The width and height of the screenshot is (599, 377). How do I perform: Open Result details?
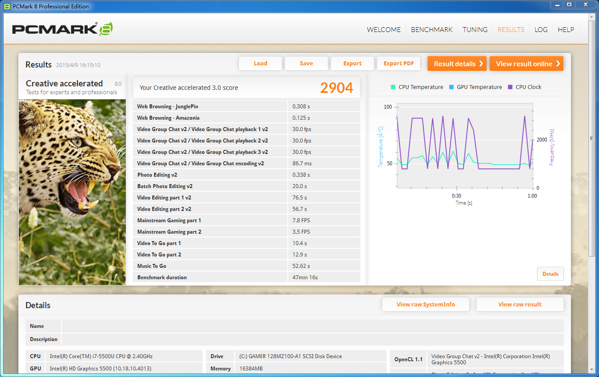pyautogui.click(x=458, y=64)
